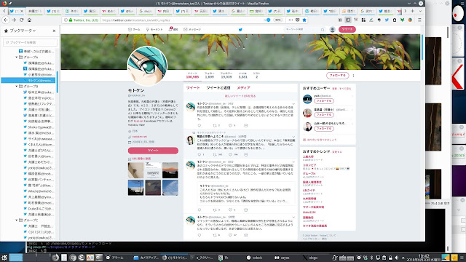Click Twitter ホーム navigation item
The image size is (466, 262).
134,29
